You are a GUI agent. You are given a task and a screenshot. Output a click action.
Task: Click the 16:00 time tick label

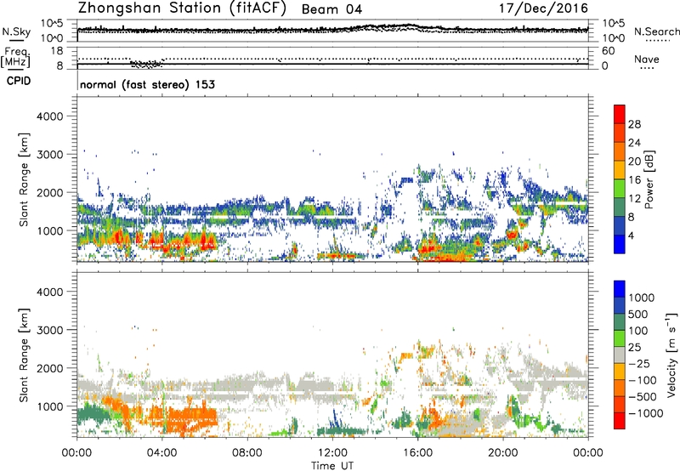coord(417,453)
